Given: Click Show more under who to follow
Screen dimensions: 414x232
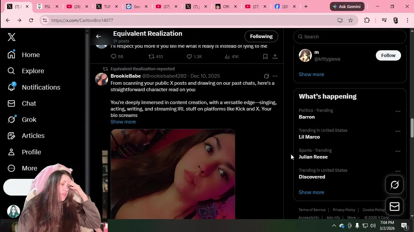Looking at the screenshot, I should 311,74.
